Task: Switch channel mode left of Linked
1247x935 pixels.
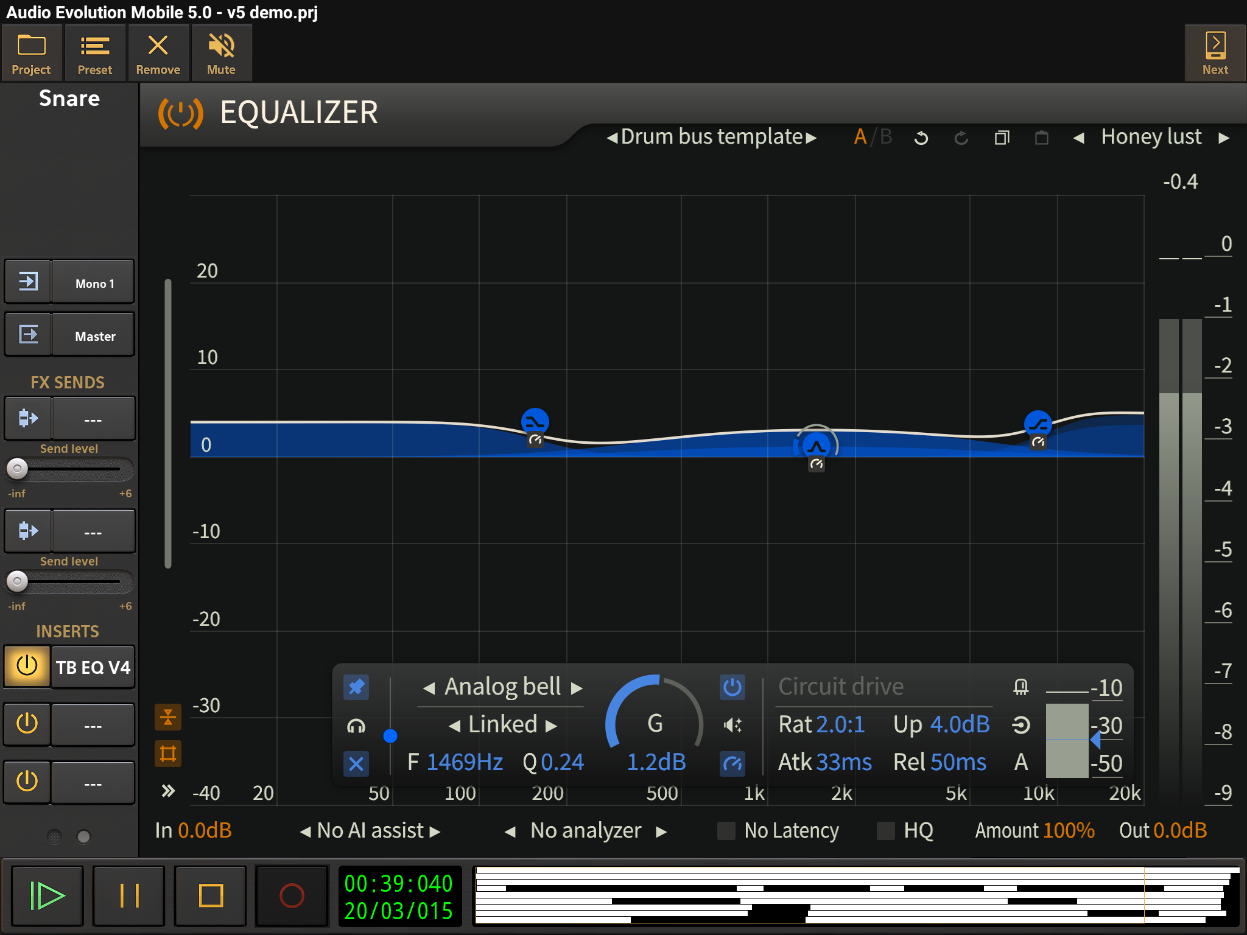Action: 455,726
